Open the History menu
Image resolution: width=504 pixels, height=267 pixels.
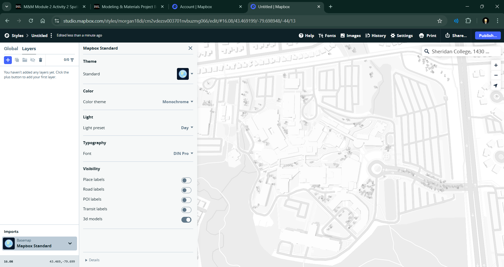[x=375, y=36]
